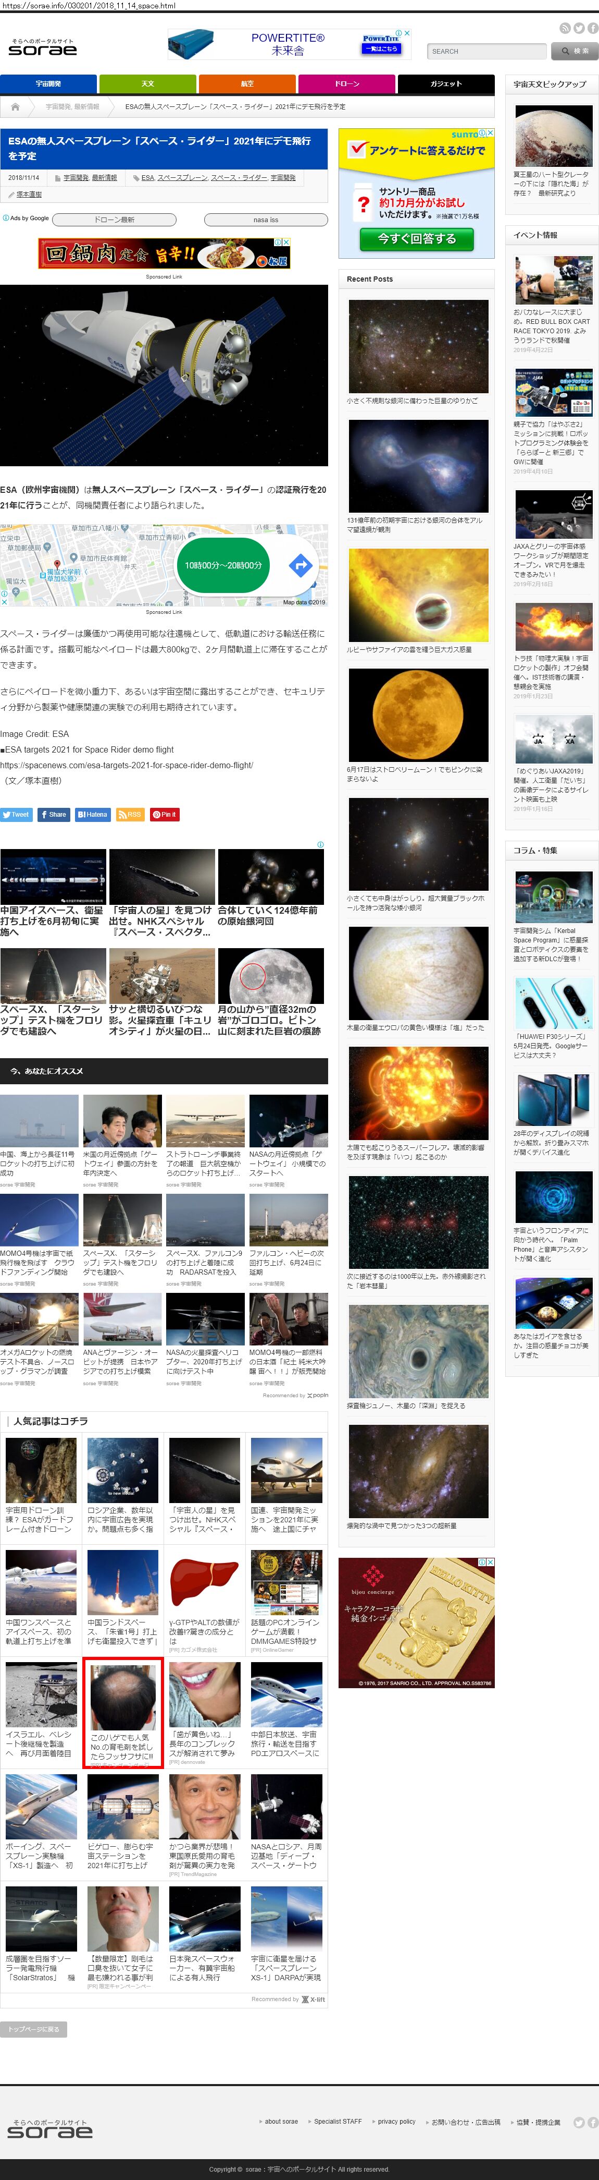Click the スペースプレーン tag link
The height and width of the screenshot is (2180, 599).
click(x=182, y=178)
